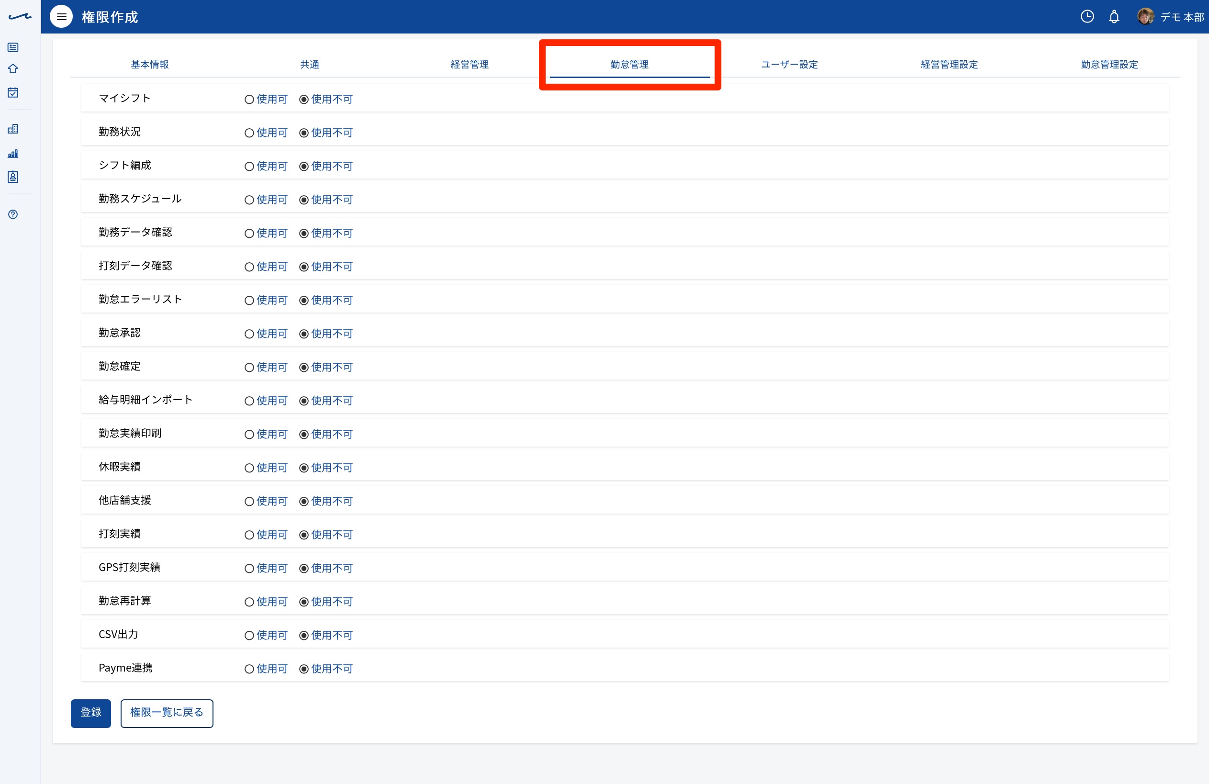Set 給与明細インポート to 使用不可
The height and width of the screenshot is (784, 1209).
click(304, 402)
